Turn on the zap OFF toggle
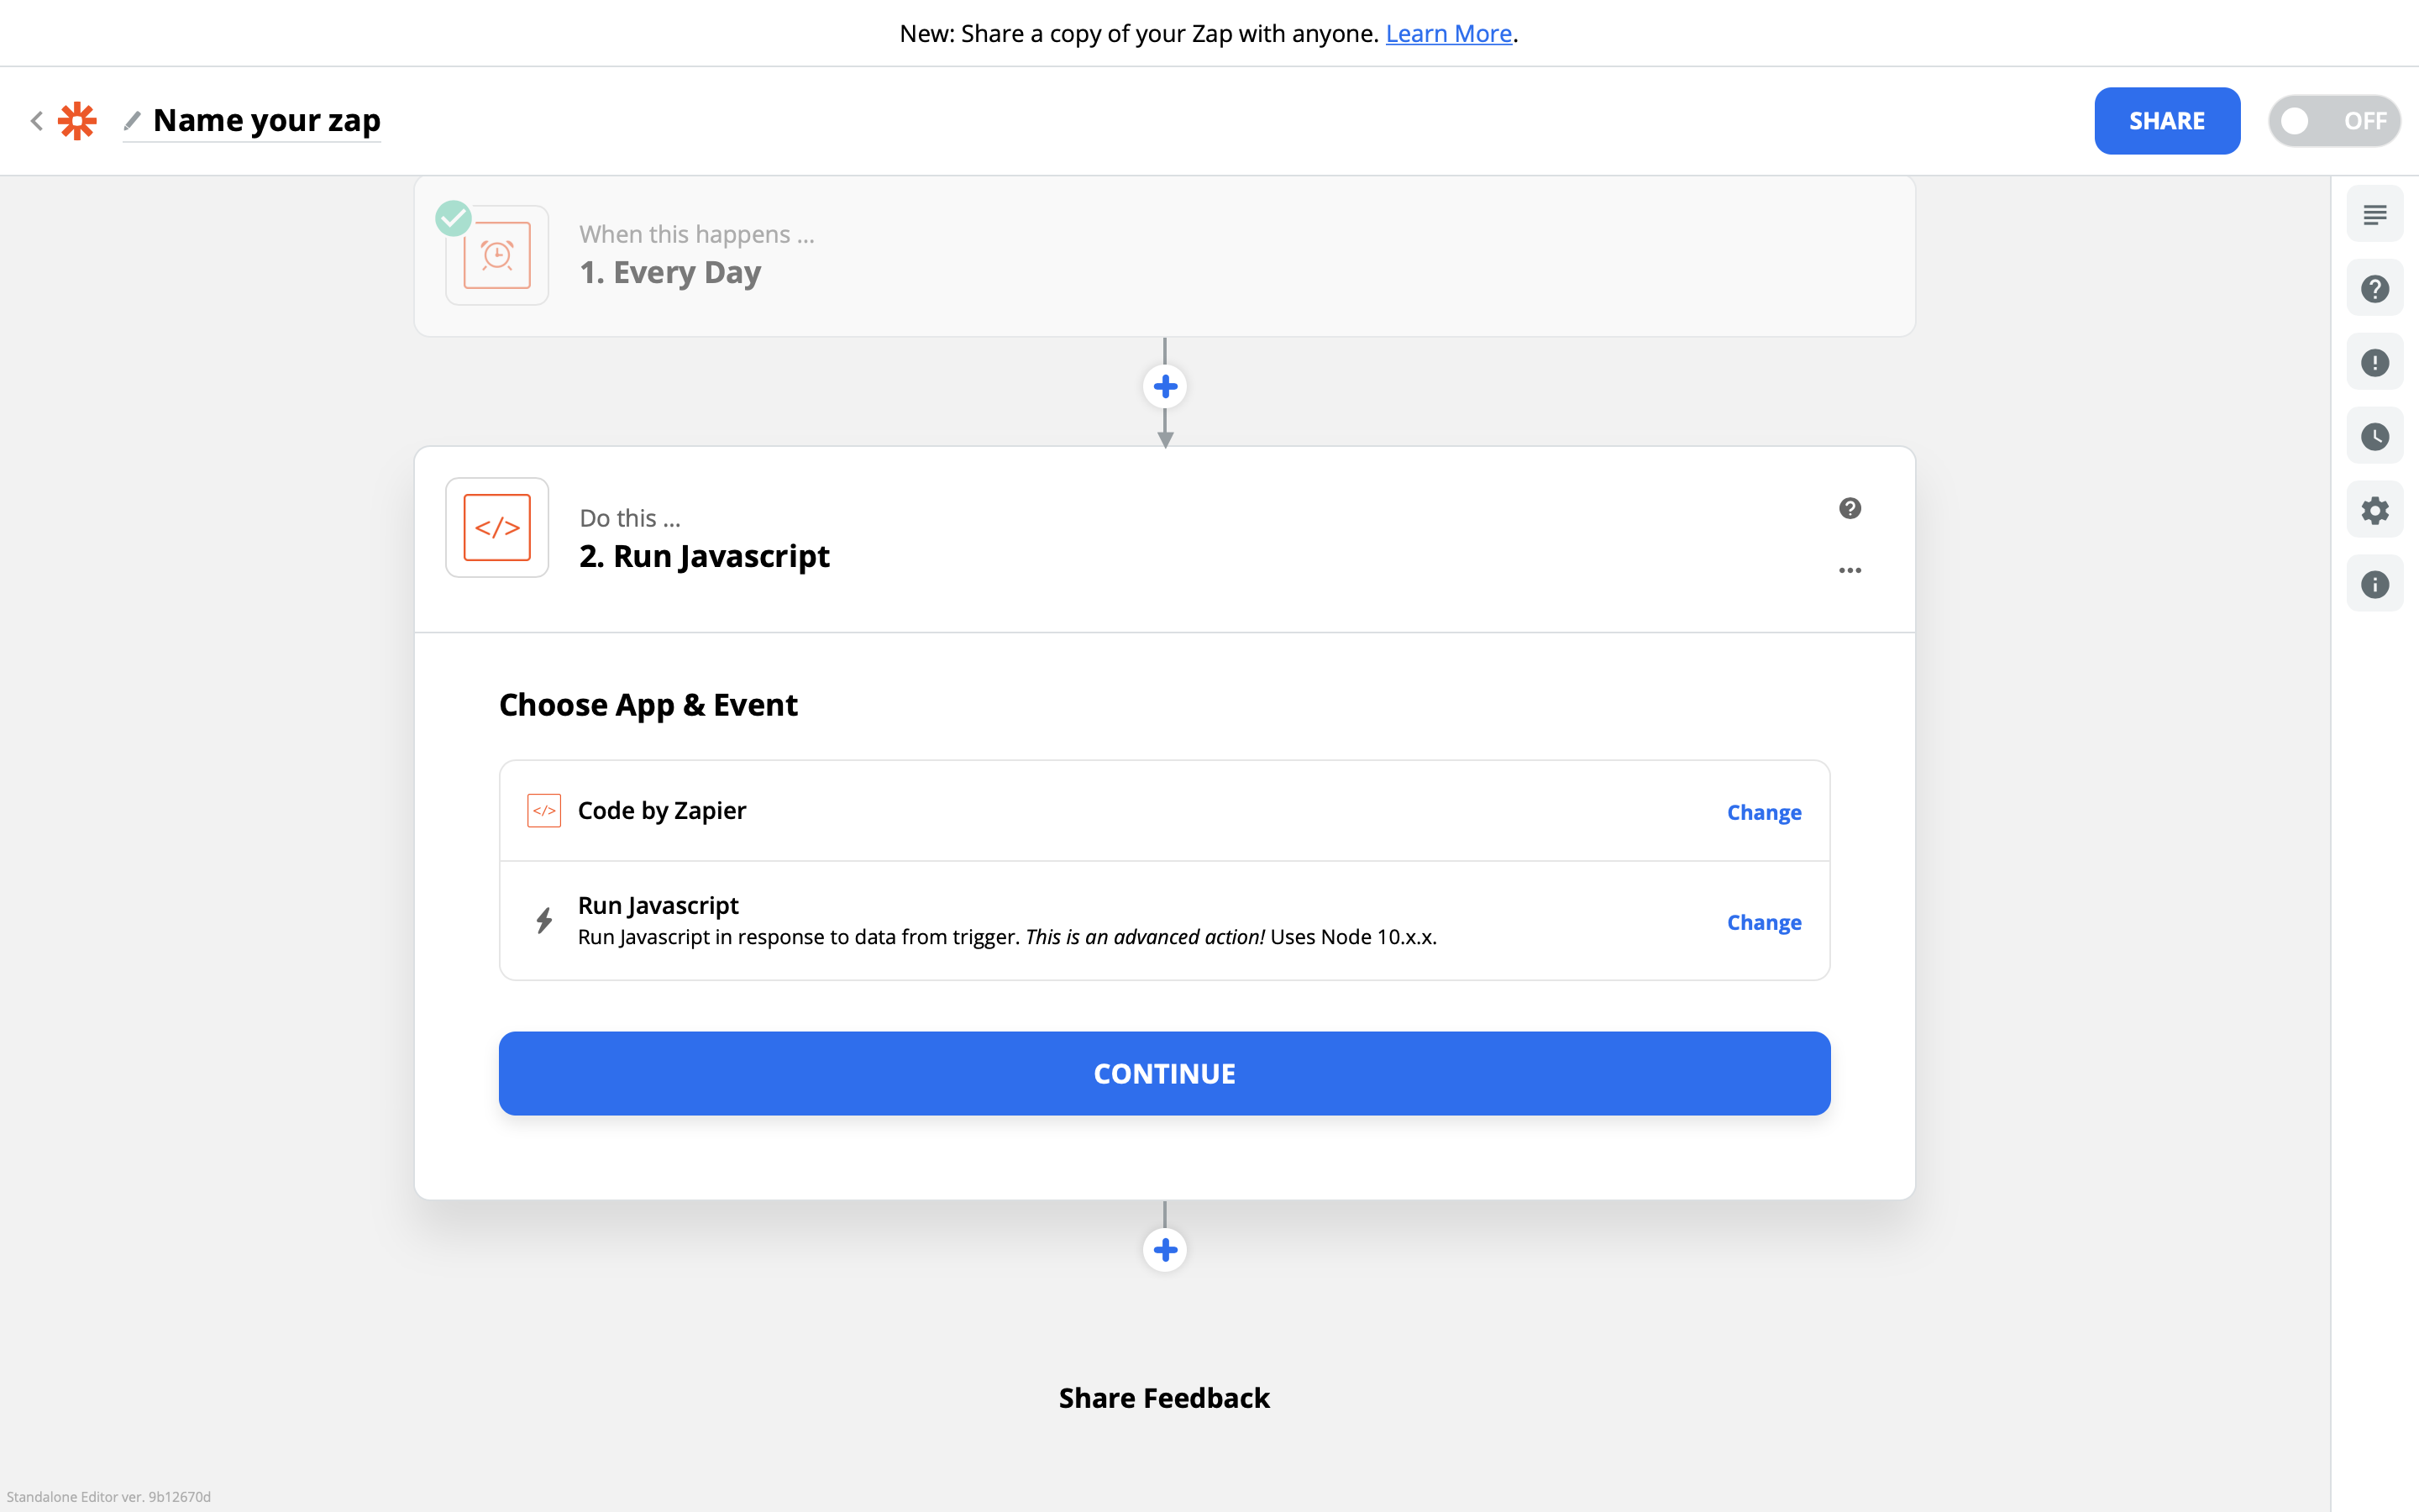2419x1512 pixels. pyautogui.click(x=2333, y=121)
